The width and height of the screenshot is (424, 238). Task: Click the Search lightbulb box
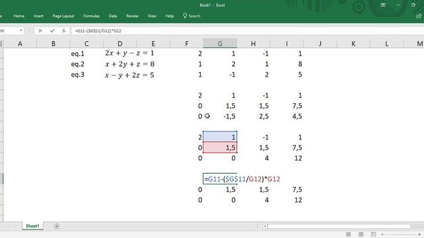click(191, 16)
